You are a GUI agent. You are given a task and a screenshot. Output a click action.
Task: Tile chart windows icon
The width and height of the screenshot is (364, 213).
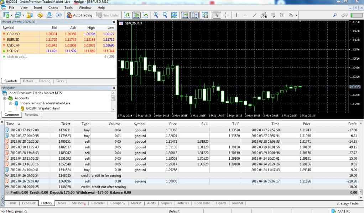pyautogui.click(x=174, y=15)
